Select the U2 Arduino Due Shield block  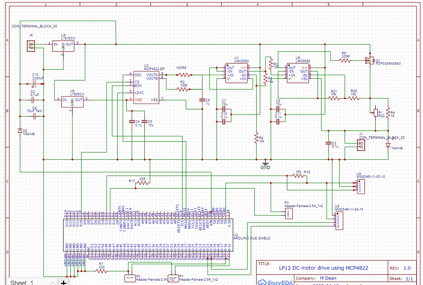pos(148,235)
